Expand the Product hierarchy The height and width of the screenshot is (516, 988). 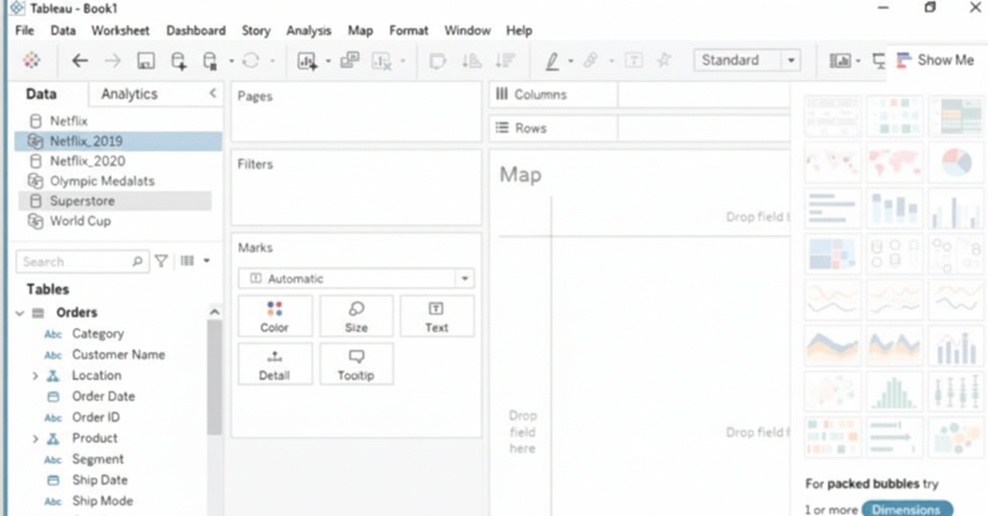35,439
